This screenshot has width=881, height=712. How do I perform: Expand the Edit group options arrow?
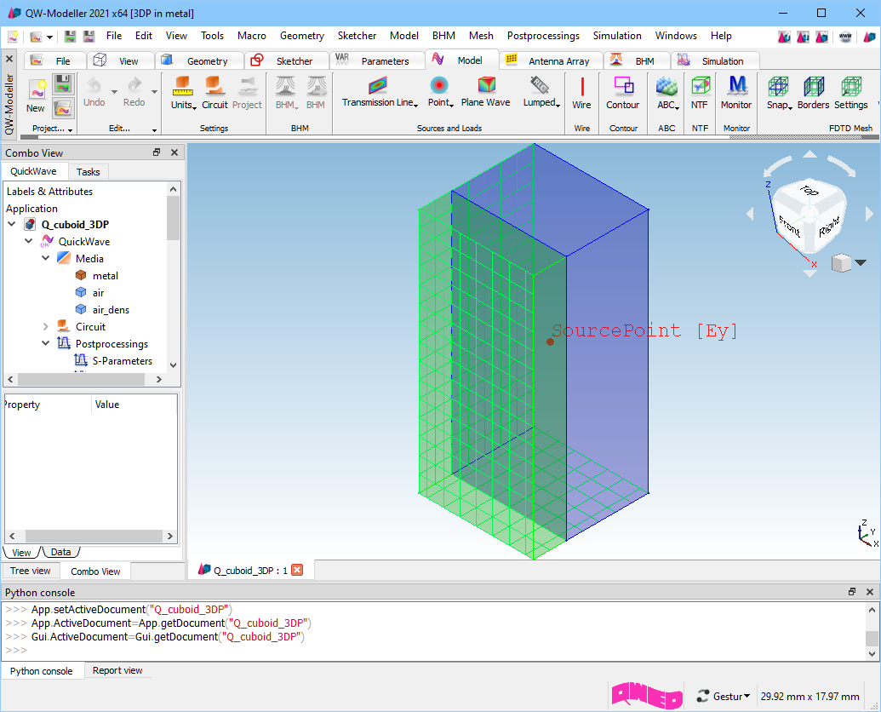coord(154,130)
